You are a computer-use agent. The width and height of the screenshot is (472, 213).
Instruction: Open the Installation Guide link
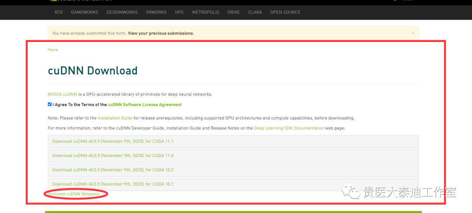click(115, 118)
